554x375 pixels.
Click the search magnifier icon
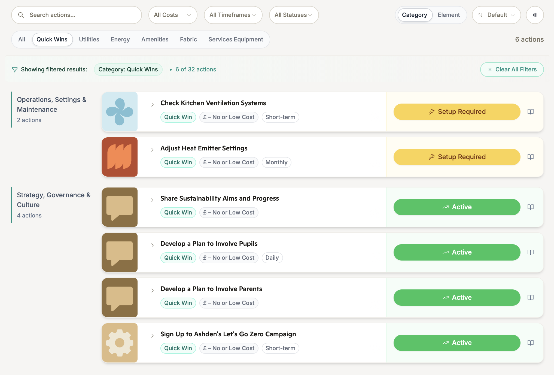tap(21, 15)
